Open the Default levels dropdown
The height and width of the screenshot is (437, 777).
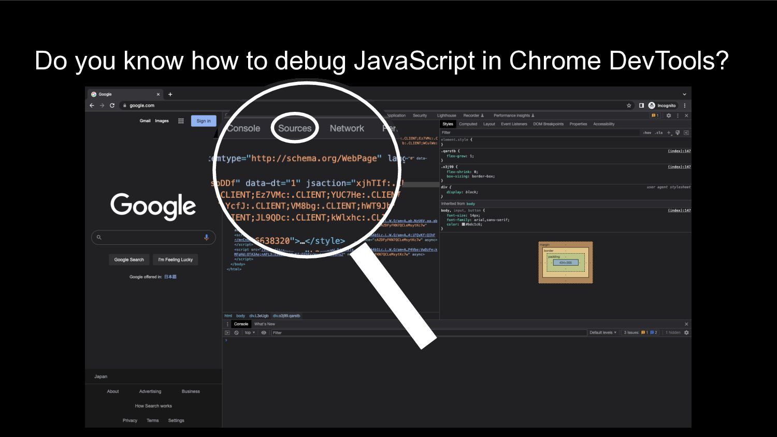[x=603, y=332]
